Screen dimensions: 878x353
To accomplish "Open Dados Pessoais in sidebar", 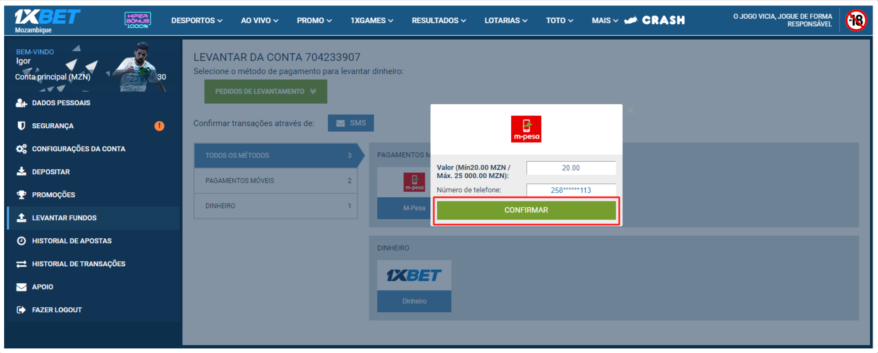I will [93, 103].
